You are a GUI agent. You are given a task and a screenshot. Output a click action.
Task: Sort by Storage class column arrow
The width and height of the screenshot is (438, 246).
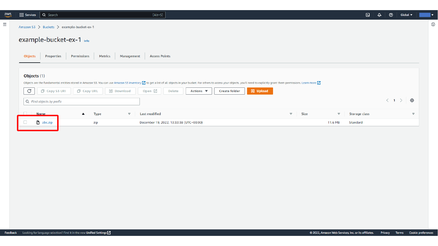click(413, 114)
